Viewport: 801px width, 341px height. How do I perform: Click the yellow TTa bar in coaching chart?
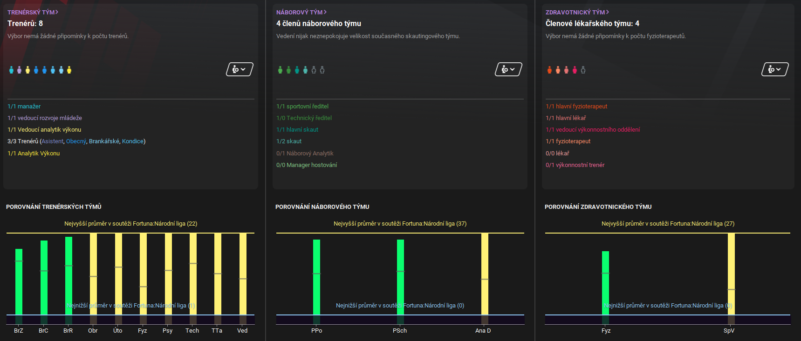pyautogui.click(x=218, y=274)
